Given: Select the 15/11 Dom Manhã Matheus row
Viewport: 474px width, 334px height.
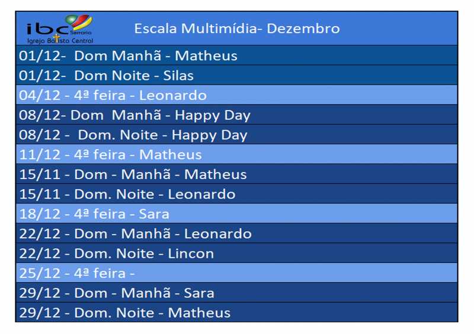Looking at the screenshot, I should [x=236, y=174].
